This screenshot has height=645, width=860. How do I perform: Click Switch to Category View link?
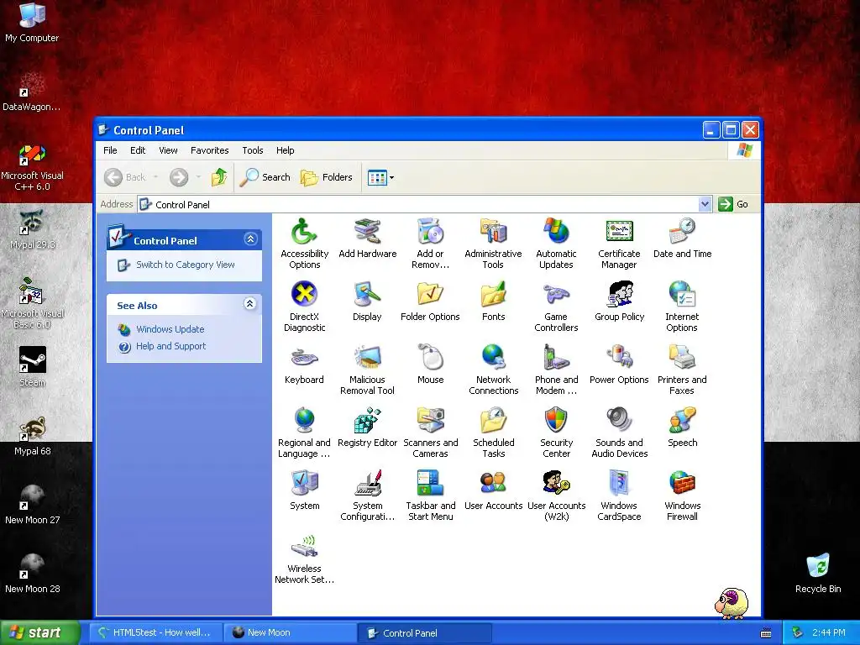(185, 265)
